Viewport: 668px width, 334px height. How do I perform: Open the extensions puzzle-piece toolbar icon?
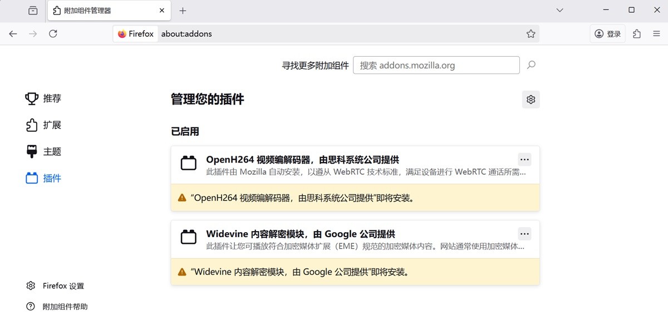click(x=636, y=33)
